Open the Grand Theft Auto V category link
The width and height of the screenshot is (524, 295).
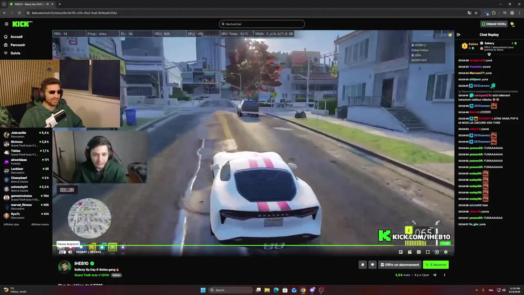(x=92, y=275)
